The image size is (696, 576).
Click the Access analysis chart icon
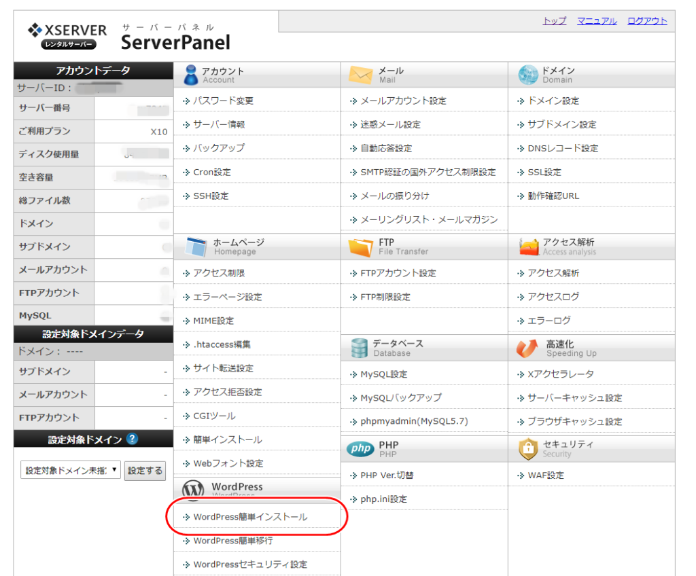coord(529,247)
